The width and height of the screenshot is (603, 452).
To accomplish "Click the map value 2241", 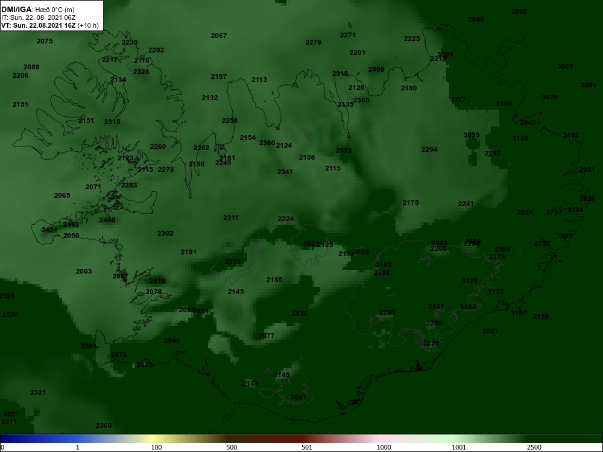I will (x=466, y=204).
